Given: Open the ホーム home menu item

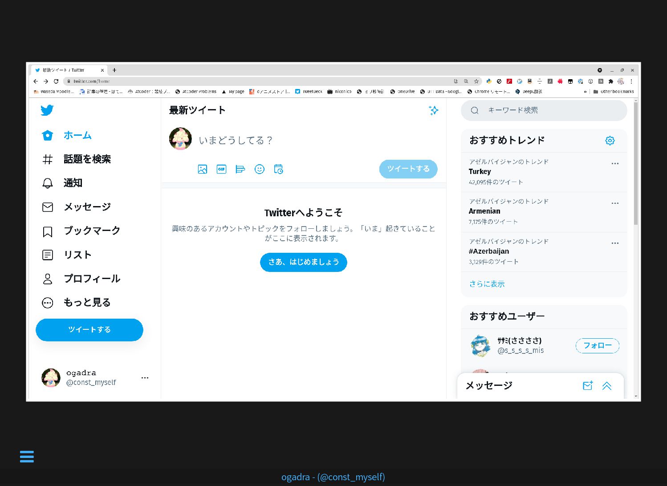Looking at the screenshot, I should 67,135.
